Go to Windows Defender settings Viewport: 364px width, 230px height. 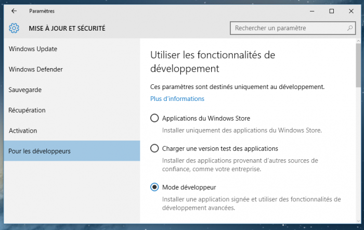36,69
